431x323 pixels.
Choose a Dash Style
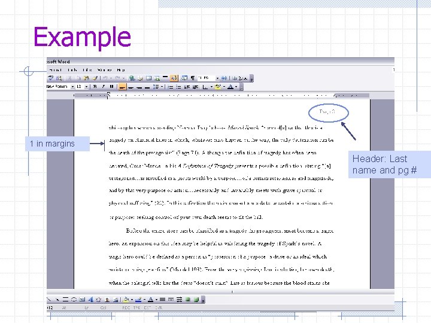pos(171,300)
